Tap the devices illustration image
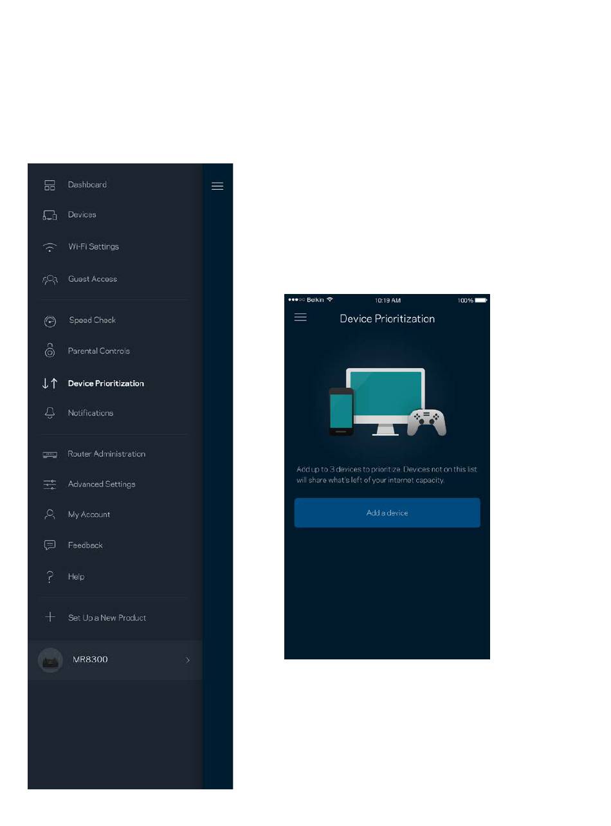Screen dimensions: 611x826 [x=387, y=402]
